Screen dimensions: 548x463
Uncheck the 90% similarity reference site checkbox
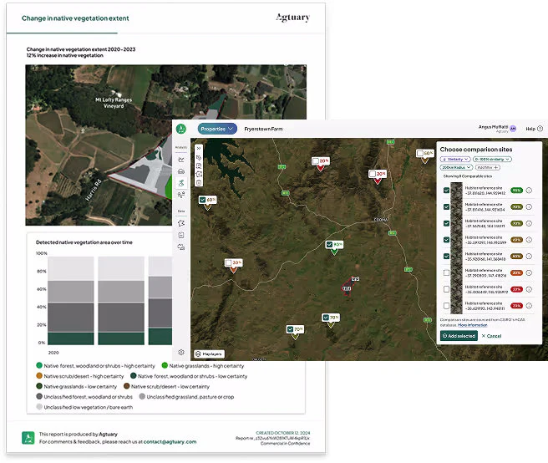[446, 191]
